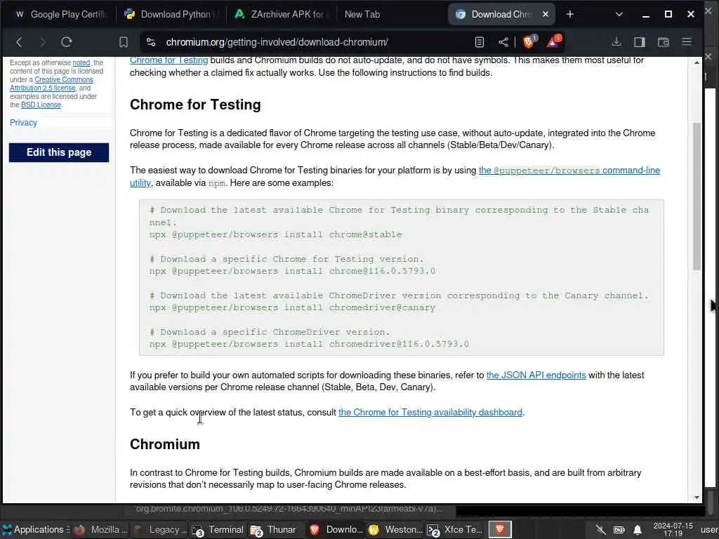Open a new tab with plus button
The height and width of the screenshot is (539, 719).
(570, 14)
